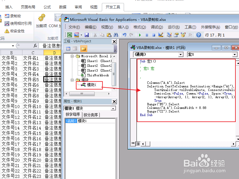Open the 插入(I) menu in VBA editor

coord(123,27)
